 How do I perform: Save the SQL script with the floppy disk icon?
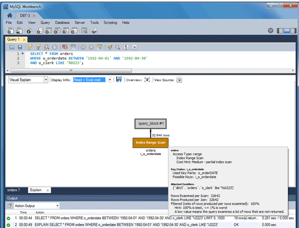pyautogui.click(x=20, y=47)
